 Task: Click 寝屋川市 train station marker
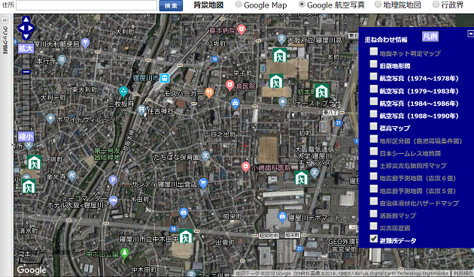[165, 78]
